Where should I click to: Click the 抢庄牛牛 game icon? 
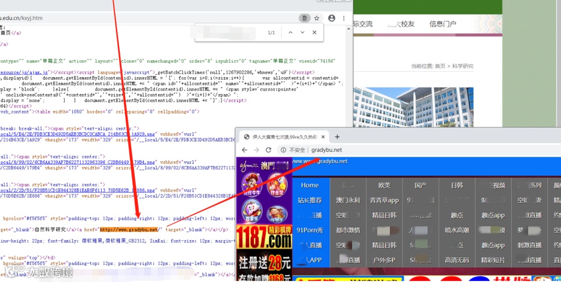click(252, 185)
